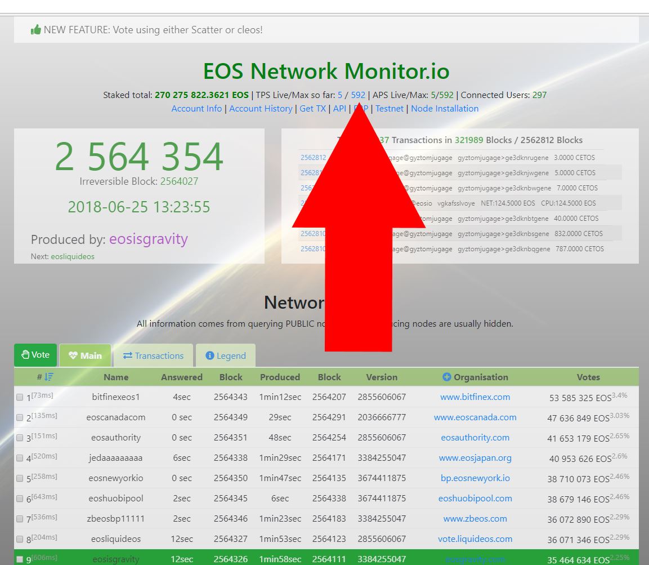This screenshot has height=565, width=649.
Task: Switch to the Main tab
Action: 85,355
